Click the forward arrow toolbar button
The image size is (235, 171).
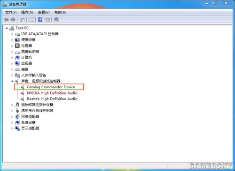pos(13,20)
